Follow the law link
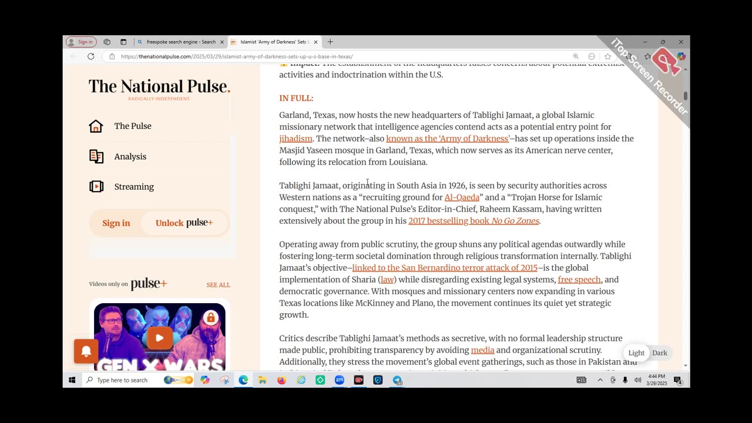752x423 pixels. (x=387, y=280)
